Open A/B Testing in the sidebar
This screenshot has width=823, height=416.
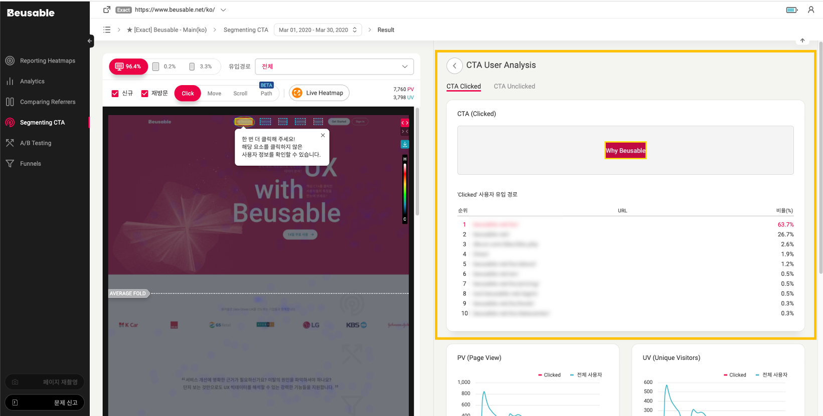tap(36, 143)
